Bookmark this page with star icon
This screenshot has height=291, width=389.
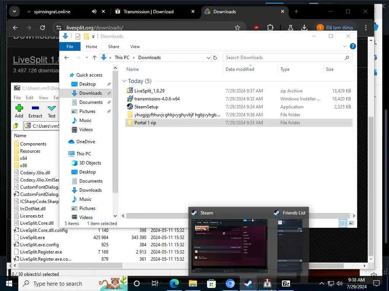click(237, 27)
